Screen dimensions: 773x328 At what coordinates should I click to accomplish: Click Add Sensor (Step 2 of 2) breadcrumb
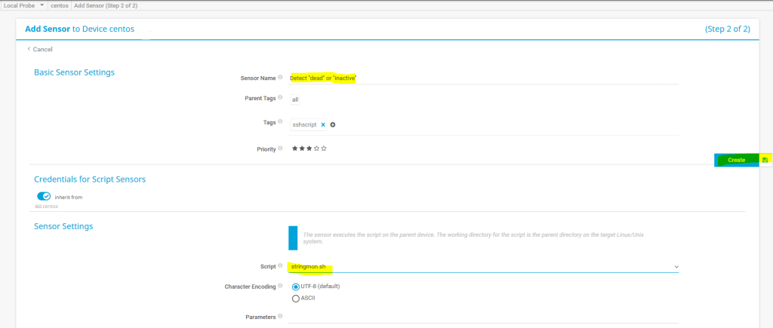tap(105, 5)
